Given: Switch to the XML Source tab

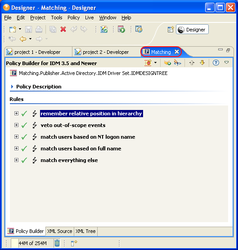Looking at the screenshot, I should [60, 231].
